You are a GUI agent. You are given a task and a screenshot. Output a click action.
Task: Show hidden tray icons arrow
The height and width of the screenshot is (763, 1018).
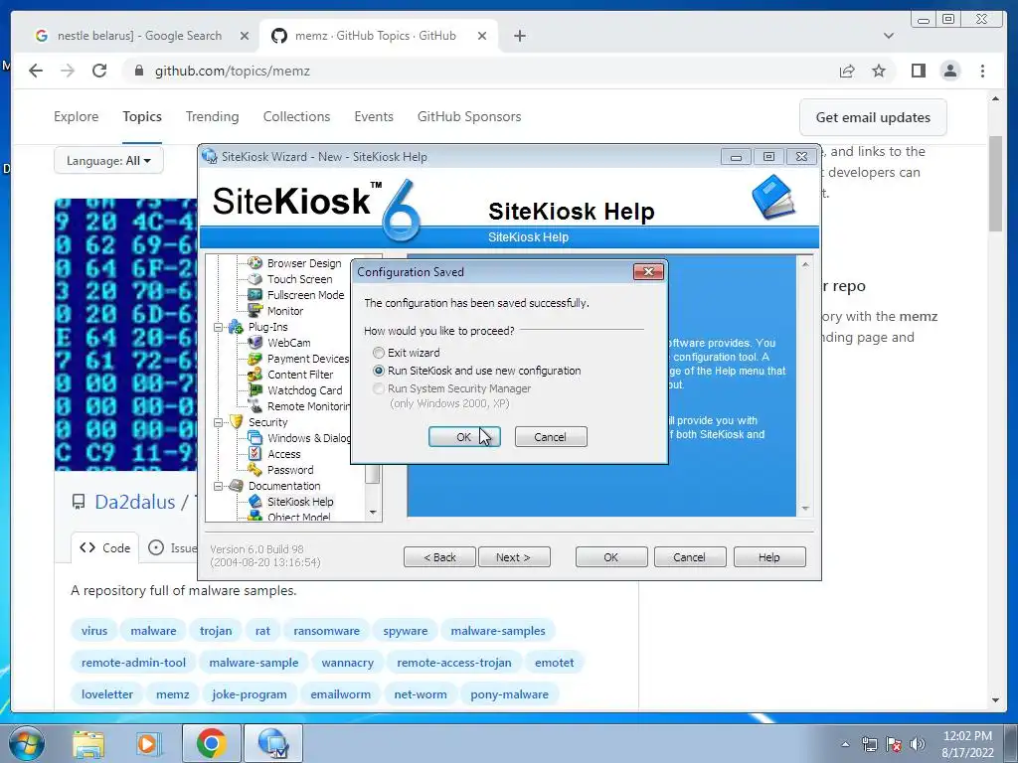point(845,744)
